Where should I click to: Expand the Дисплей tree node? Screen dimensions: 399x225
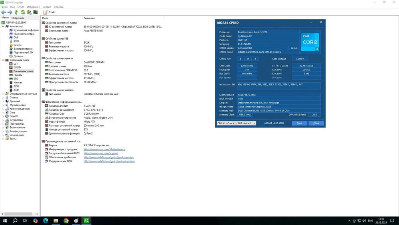pos(3,101)
